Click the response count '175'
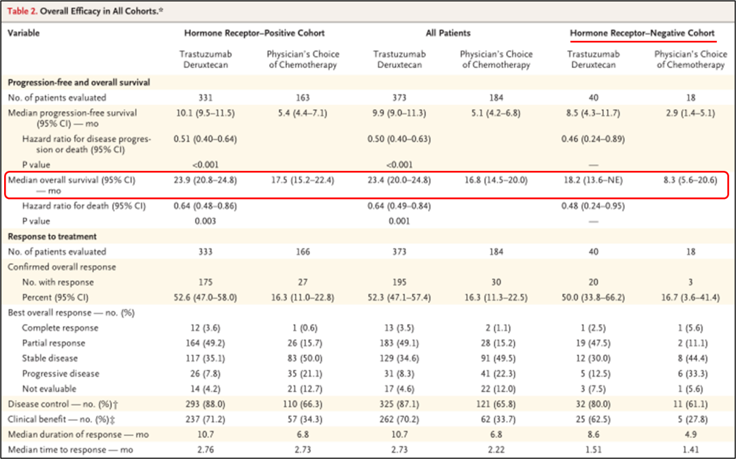 pos(205,282)
